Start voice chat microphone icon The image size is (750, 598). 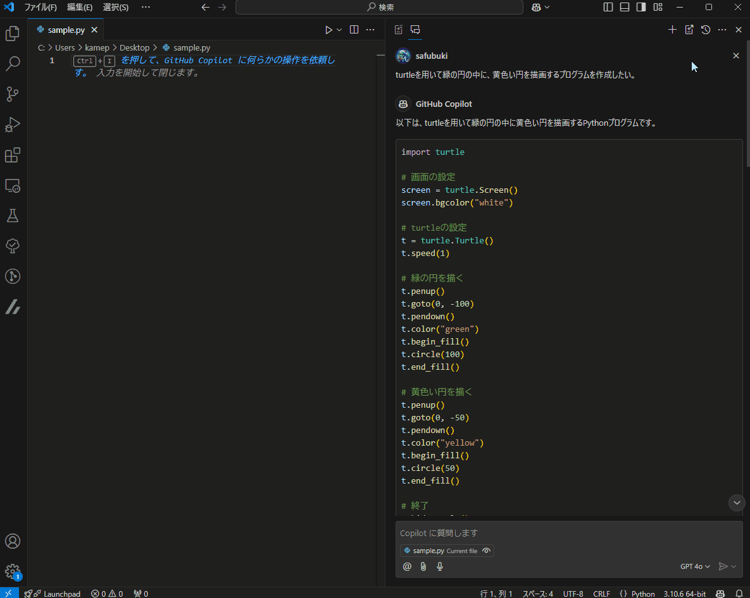pyautogui.click(x=440, y=566)
